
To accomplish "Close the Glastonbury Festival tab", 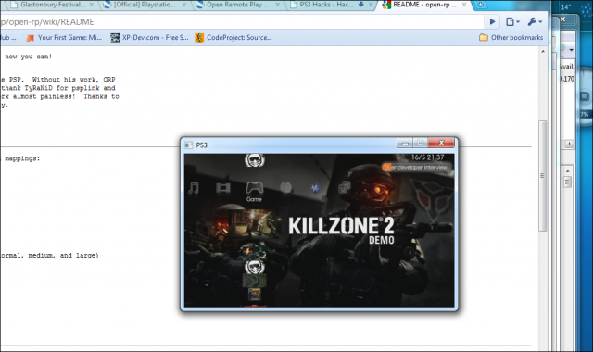I will 92,5.
